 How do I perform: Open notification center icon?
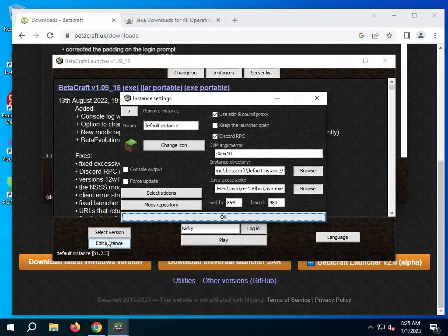coord(434,328)
